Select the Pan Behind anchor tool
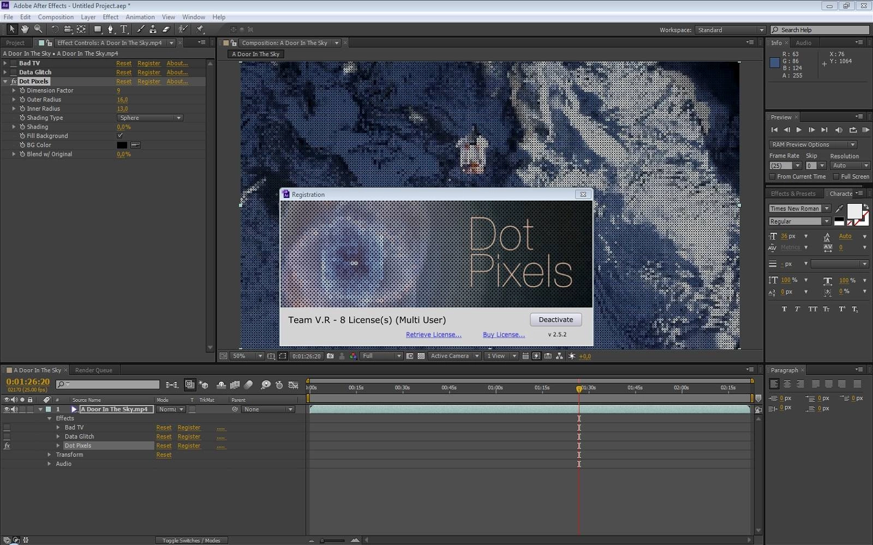 pos(81,29)
